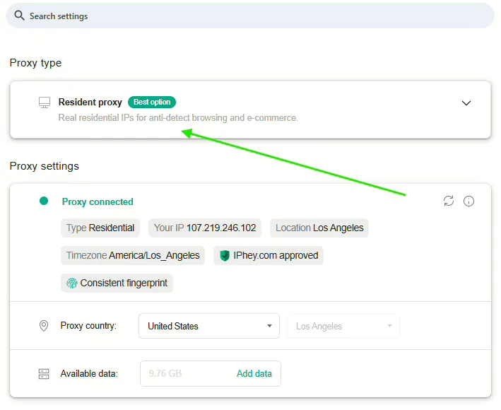This screenshot has width=501, height=410.
Task: Click the server icon beside Available data
Action: 44,373
